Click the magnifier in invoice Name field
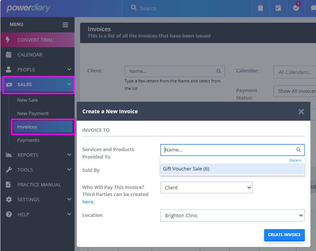This screenshot has width=316, height=251. (x=299, y=150)
